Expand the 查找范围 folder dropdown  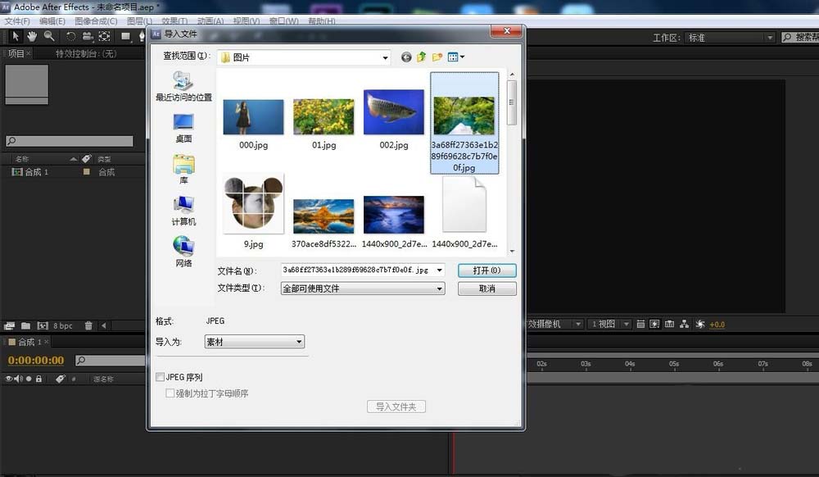pos(385,57)
